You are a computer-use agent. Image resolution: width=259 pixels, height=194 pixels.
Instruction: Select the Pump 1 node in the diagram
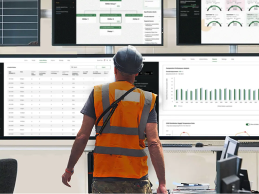[111, 31]
